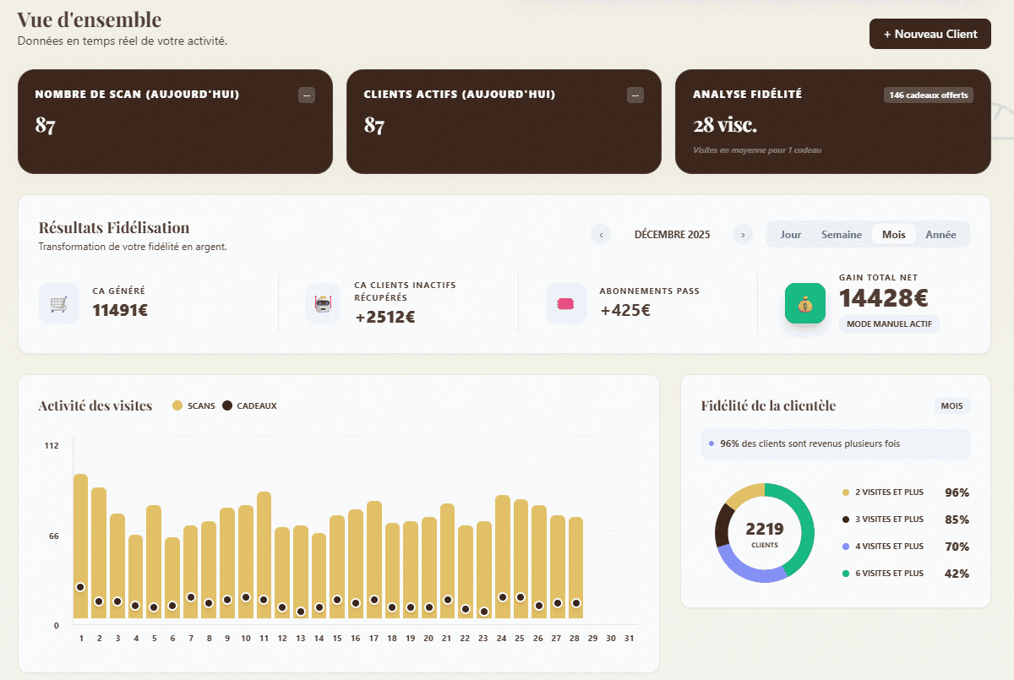Click the dash badge on Clients Actifs card
Image resolution: width=1014 pixels, height=680 pixels.
point(635,95)
